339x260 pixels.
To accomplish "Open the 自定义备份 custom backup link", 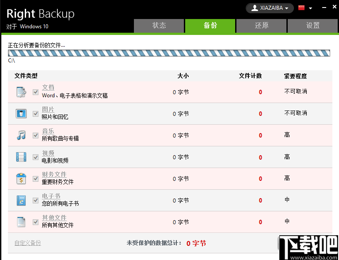I will tap(28, 243).
